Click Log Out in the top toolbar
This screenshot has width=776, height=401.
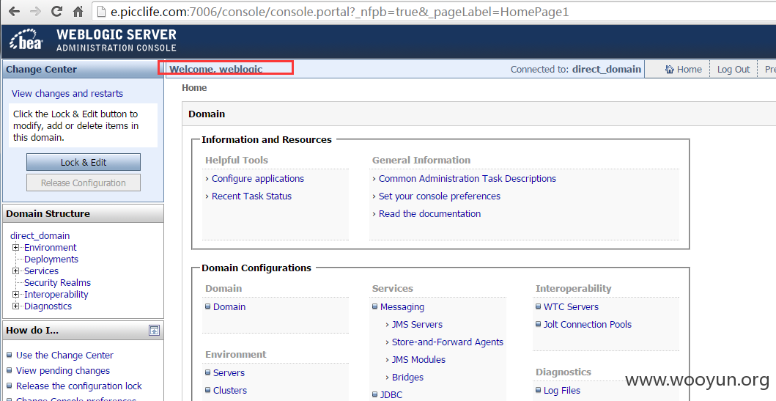(733, 70)
